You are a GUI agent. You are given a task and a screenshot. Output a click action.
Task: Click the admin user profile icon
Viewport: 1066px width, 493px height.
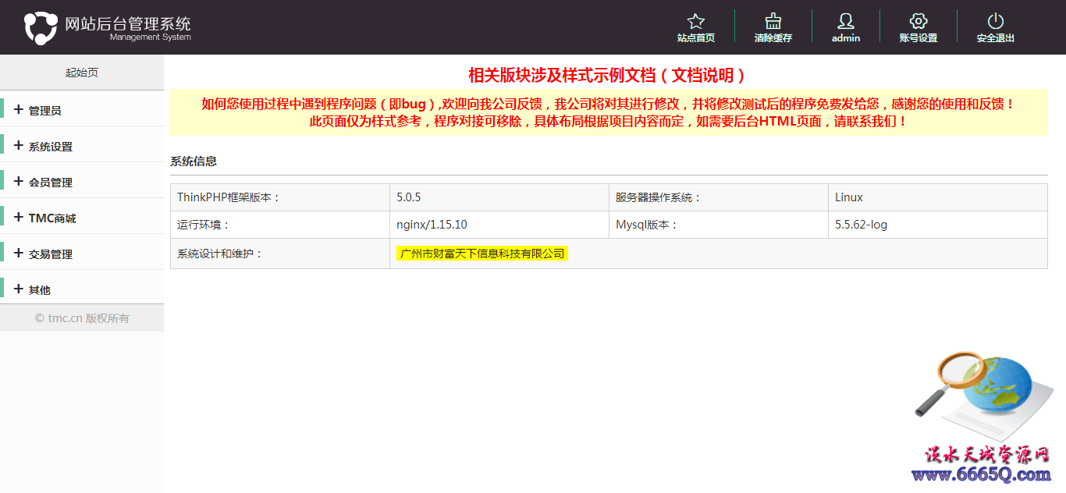point(846,21)
